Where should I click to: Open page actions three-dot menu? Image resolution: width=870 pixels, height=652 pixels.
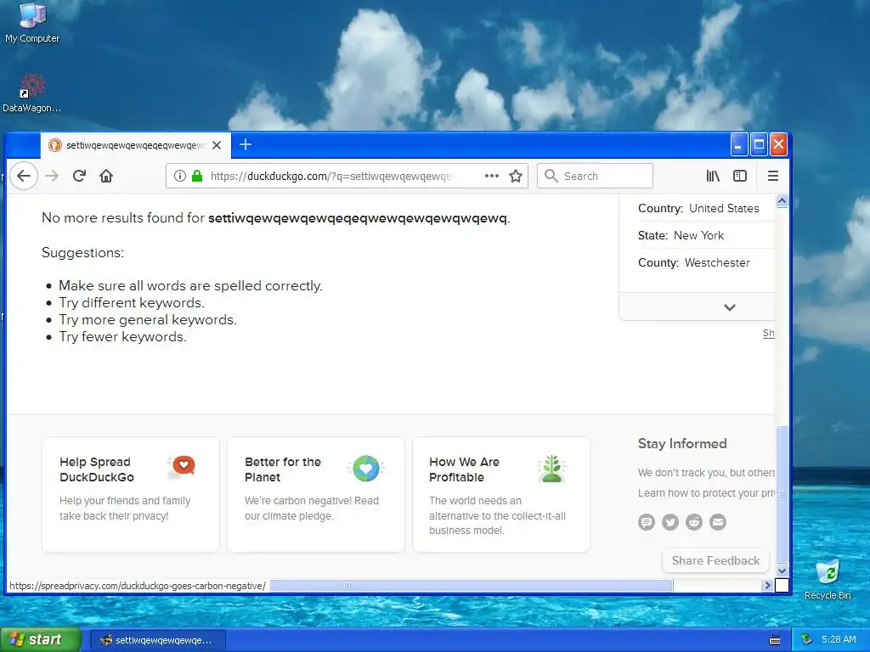pos(492,176)
